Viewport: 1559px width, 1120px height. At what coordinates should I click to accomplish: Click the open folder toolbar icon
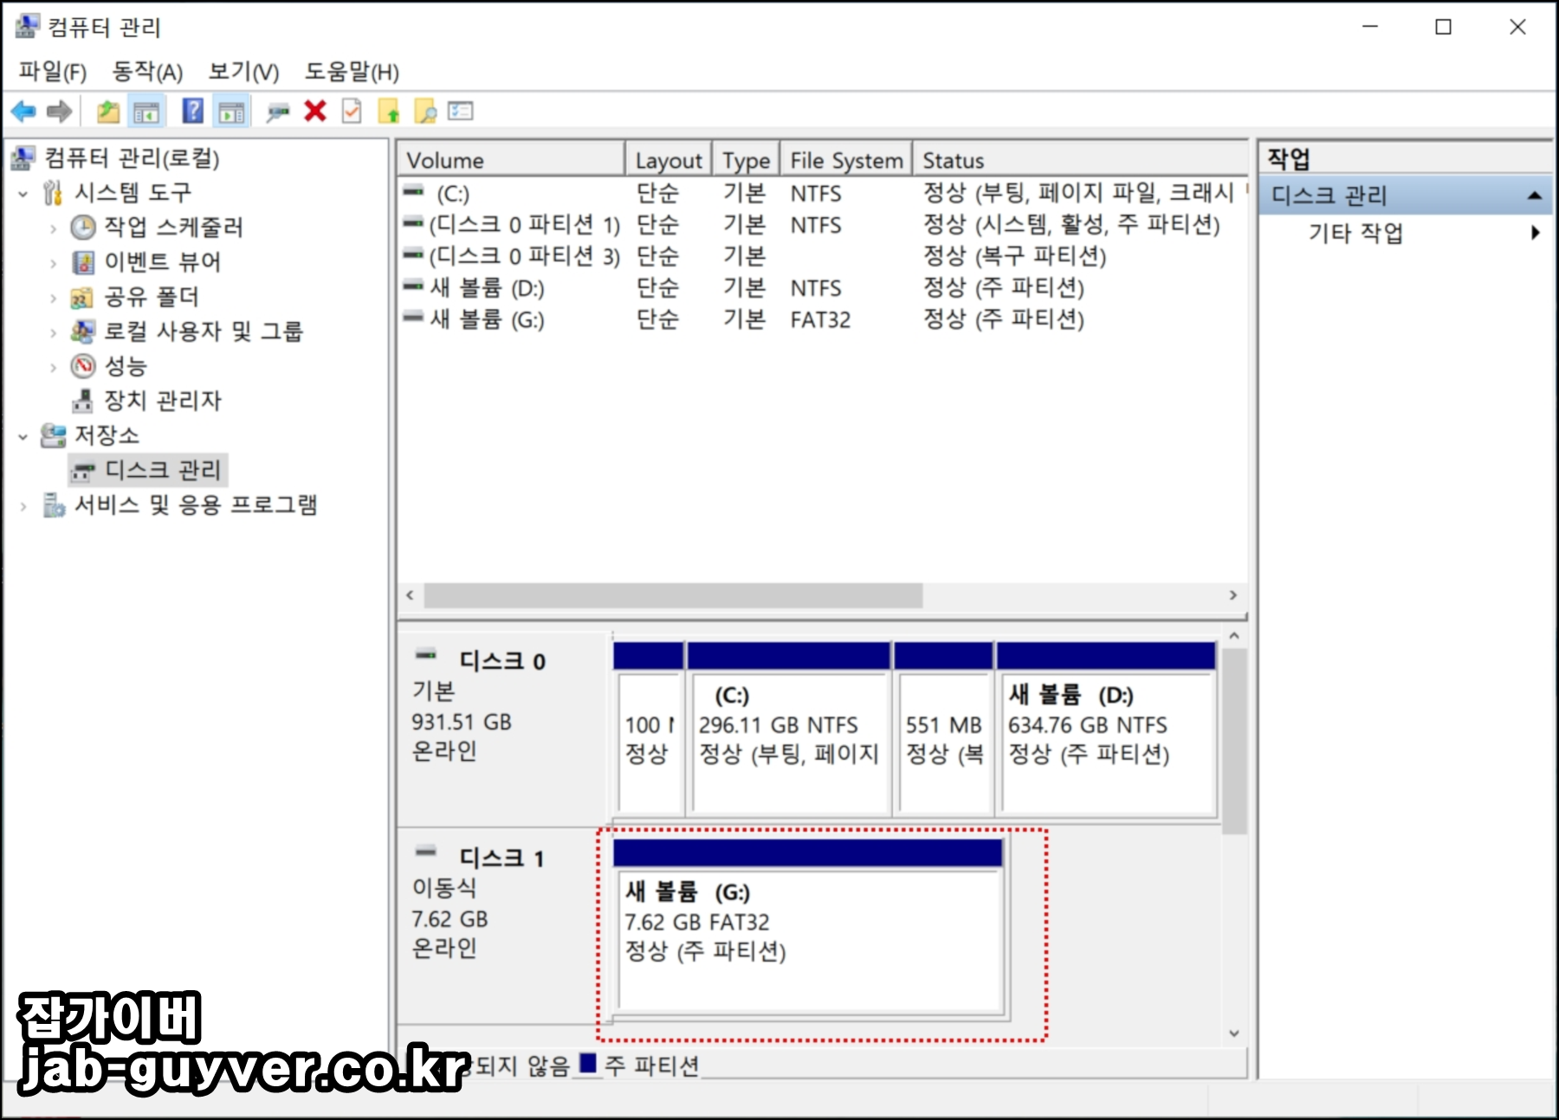pos(388,111)
